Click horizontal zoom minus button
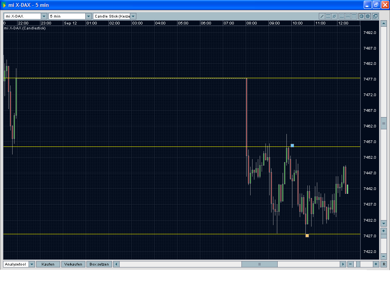The width and height of the screenshot is (390, 293). tap(350, 264)
